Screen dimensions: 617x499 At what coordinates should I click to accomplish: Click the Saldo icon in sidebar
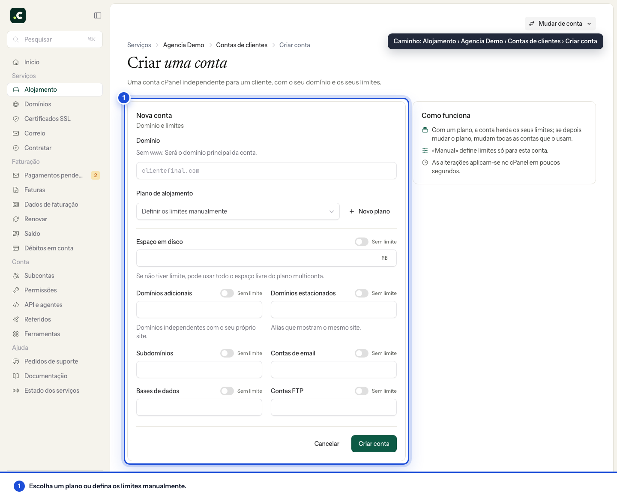16,234
